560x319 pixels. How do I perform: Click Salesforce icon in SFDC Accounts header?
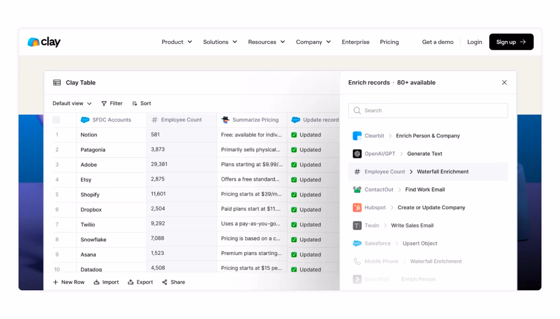coord(85,120)
